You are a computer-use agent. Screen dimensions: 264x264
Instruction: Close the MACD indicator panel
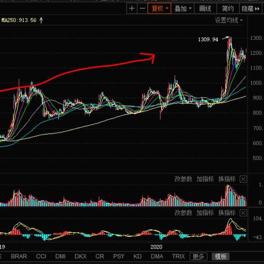point(243,213)
